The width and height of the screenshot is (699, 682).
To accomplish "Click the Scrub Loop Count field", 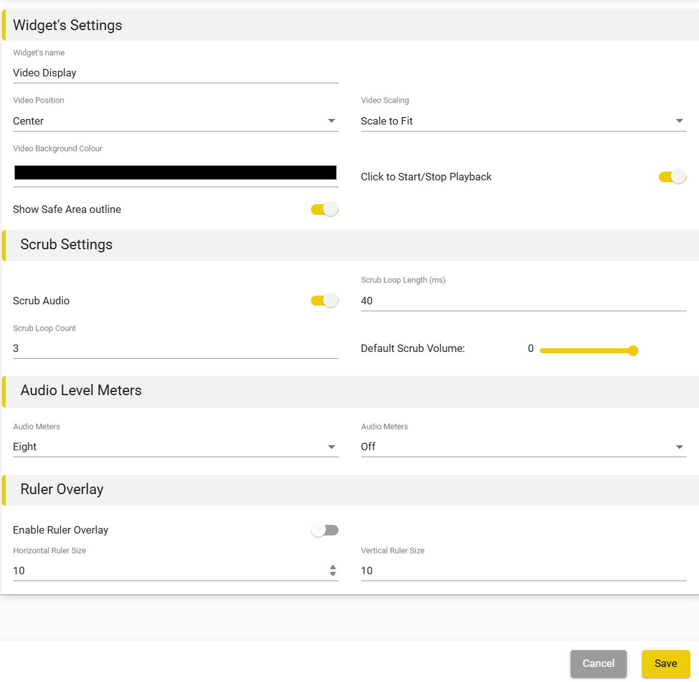I will [x=176, y=349].
